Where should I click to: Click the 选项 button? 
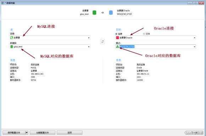(69, 132)
